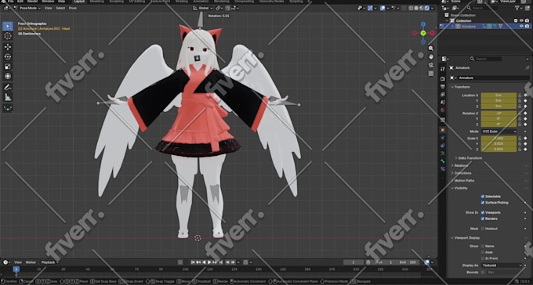Activate the 3D Cursor tool
This screenshot has width=533, height=285.
point(8,36)
